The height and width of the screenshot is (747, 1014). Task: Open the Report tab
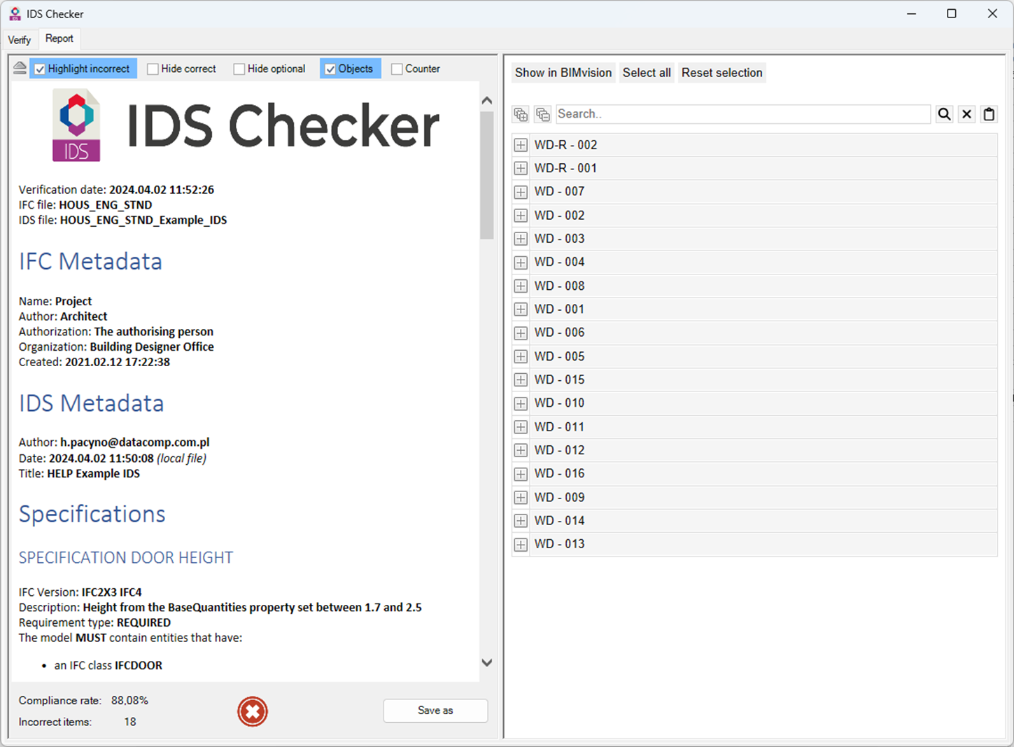[x=59, y=39]
